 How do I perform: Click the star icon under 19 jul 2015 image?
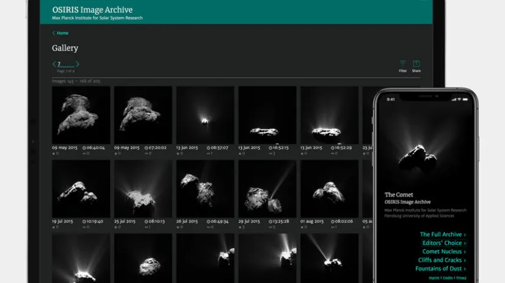click(x=54, y=227)
